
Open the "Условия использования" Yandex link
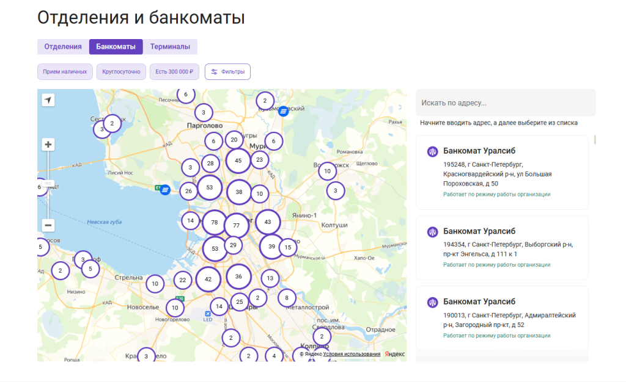coord(352,354)
